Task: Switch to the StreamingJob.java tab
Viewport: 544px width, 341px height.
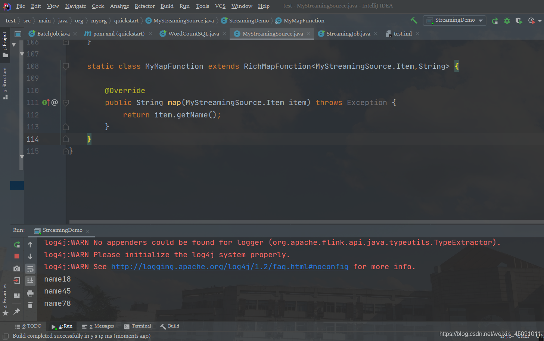Action: 348,34
